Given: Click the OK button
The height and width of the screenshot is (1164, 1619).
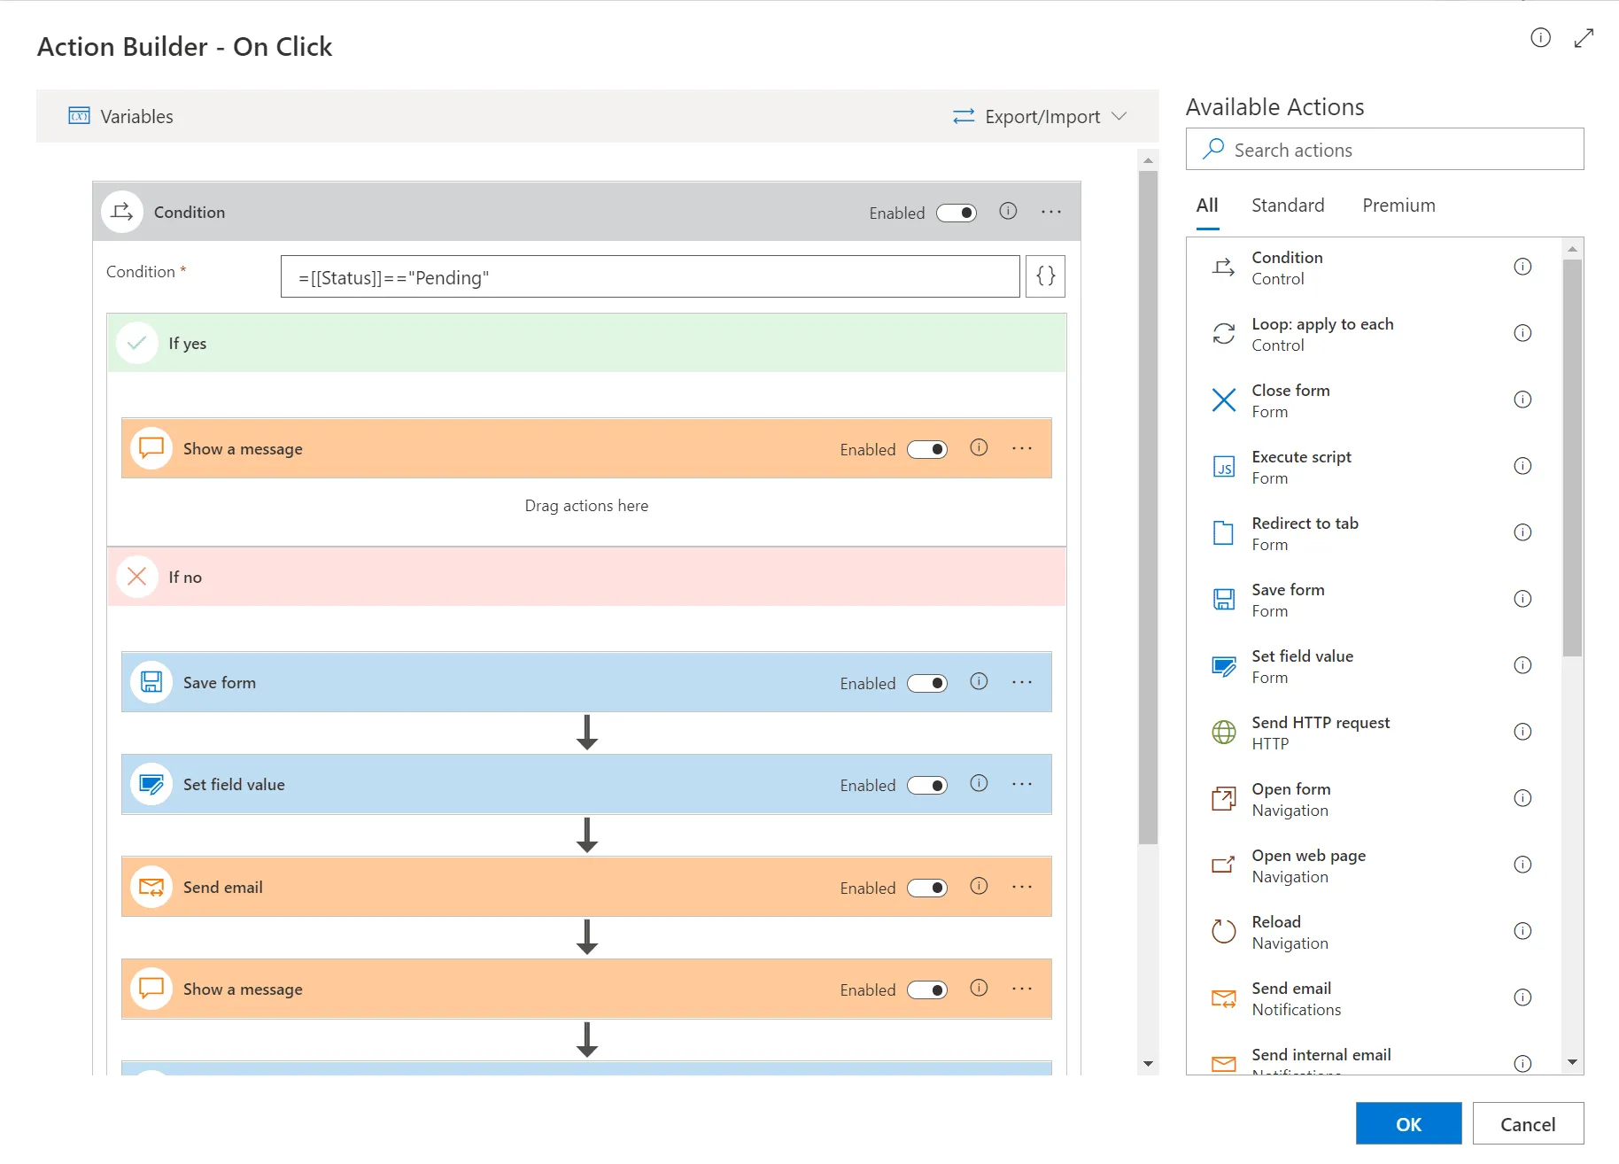Looking at the screenshot, I should 1408,1124.
